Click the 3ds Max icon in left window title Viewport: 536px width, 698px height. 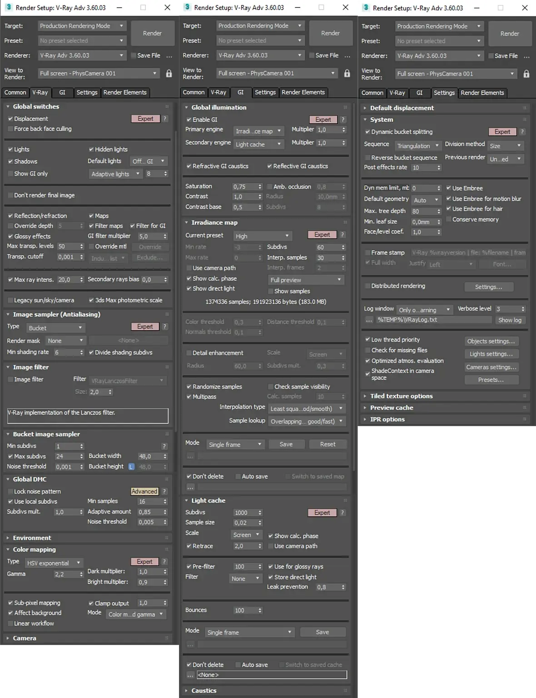point(8,7)
